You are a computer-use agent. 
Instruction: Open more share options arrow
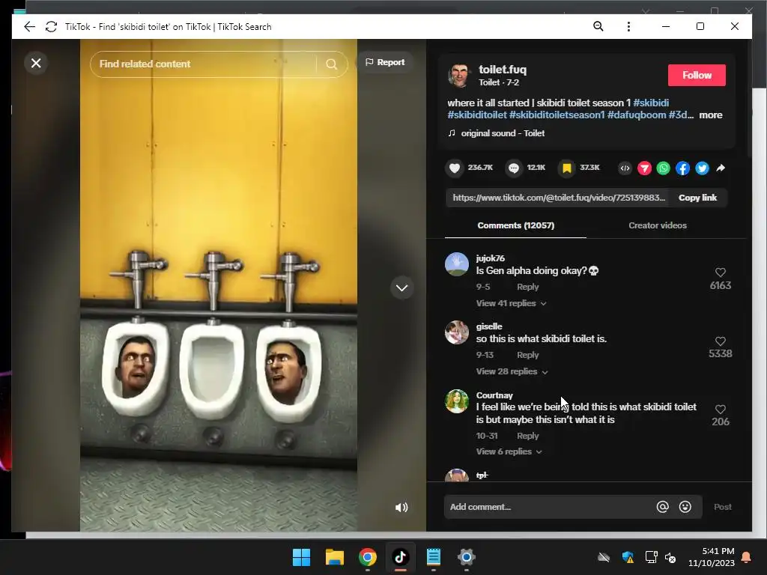tap(721, 168)
